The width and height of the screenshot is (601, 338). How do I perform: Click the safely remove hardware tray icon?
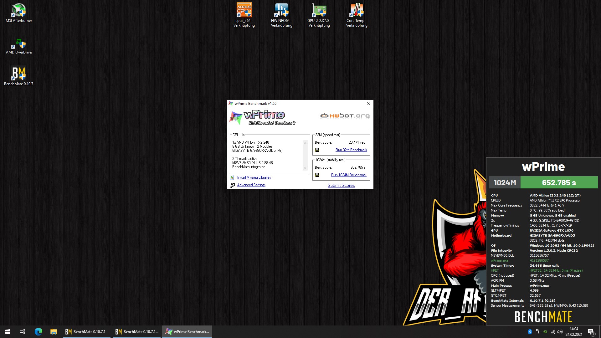pyautogui.click(x=537, y=332)
